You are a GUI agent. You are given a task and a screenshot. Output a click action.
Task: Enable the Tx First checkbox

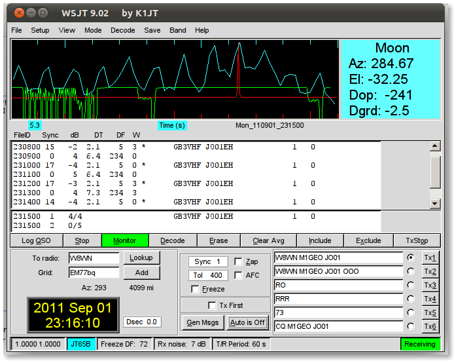click(212, 305)
